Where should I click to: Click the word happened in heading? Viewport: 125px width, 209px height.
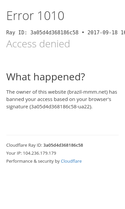[x=57, y=77]
